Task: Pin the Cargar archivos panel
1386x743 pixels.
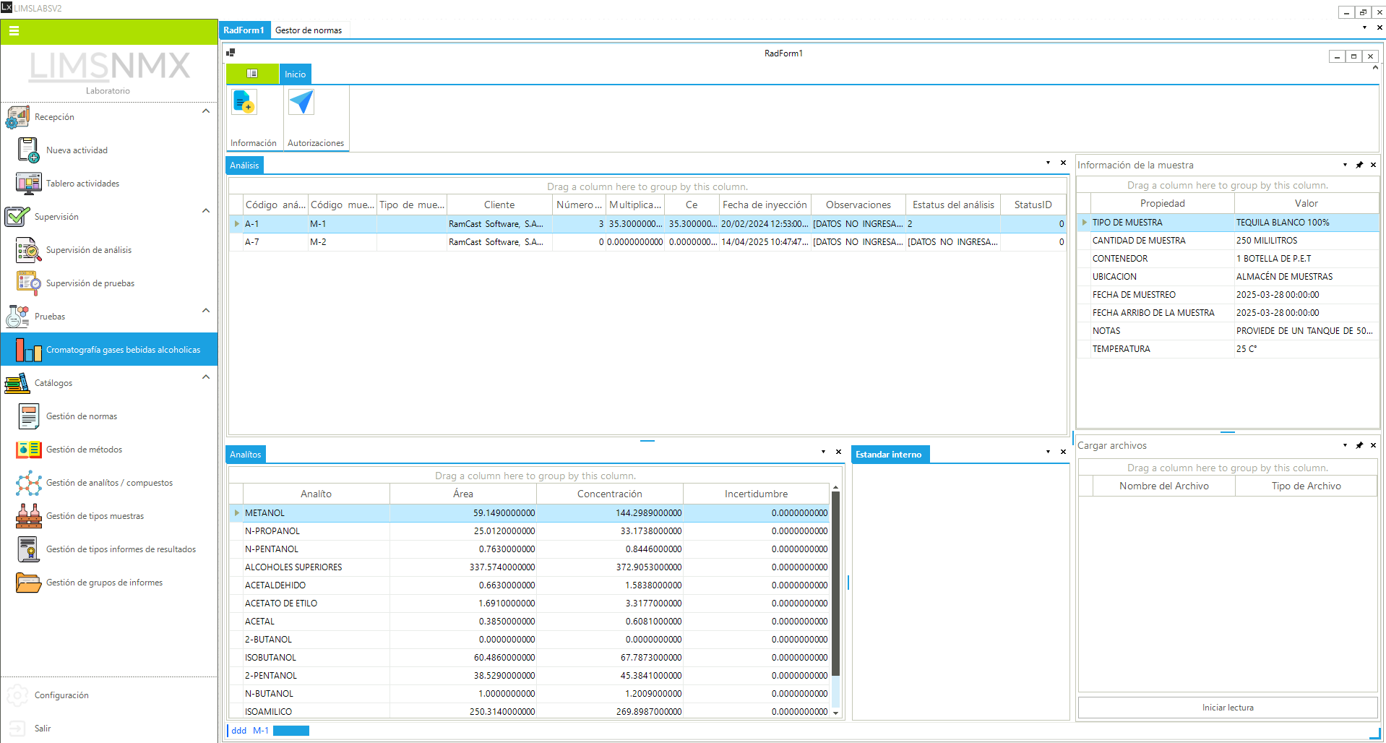Action: [x=1359, y=444]
